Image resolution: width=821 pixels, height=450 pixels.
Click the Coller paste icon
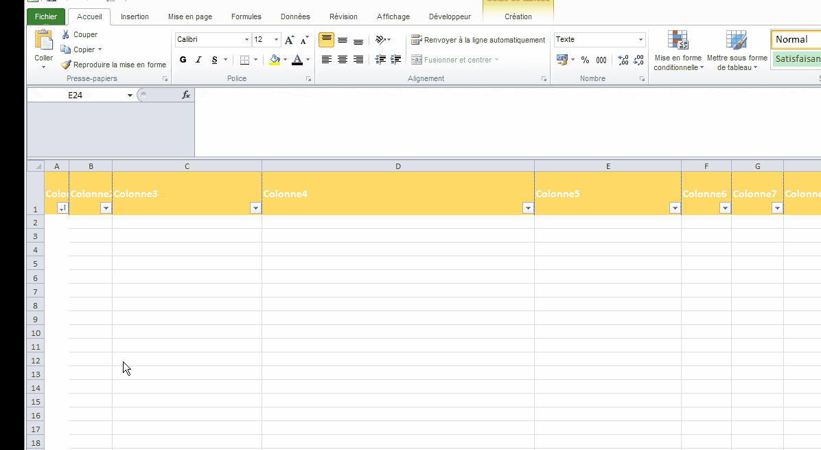point(43,41)
